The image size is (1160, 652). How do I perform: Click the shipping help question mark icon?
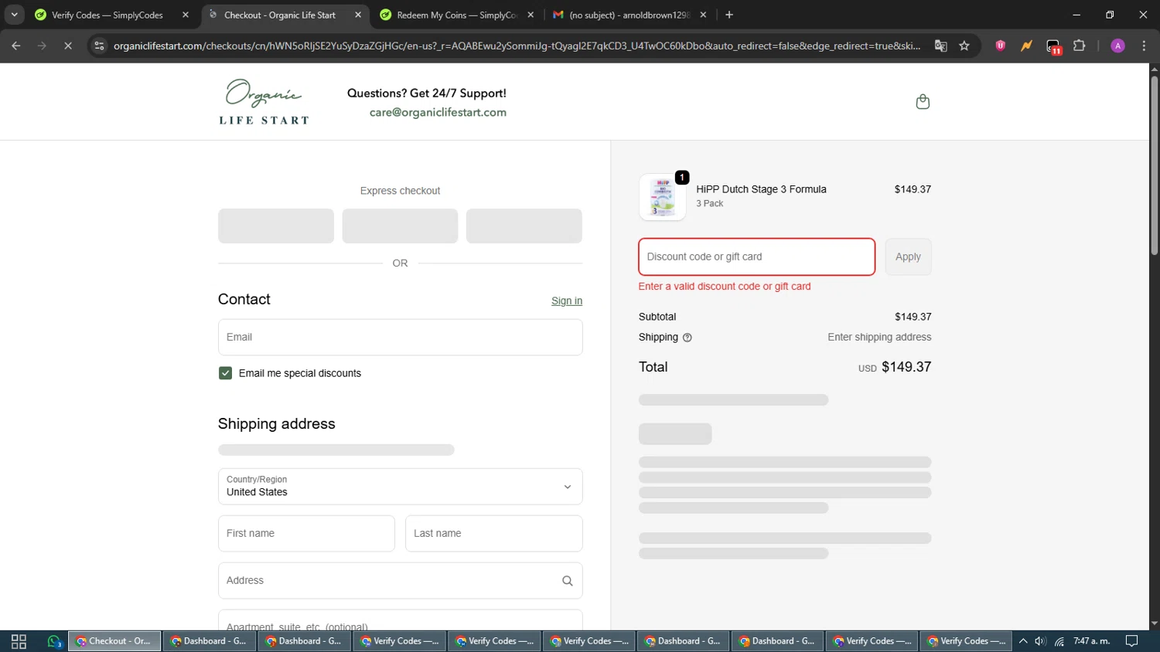tap(687, 338)
